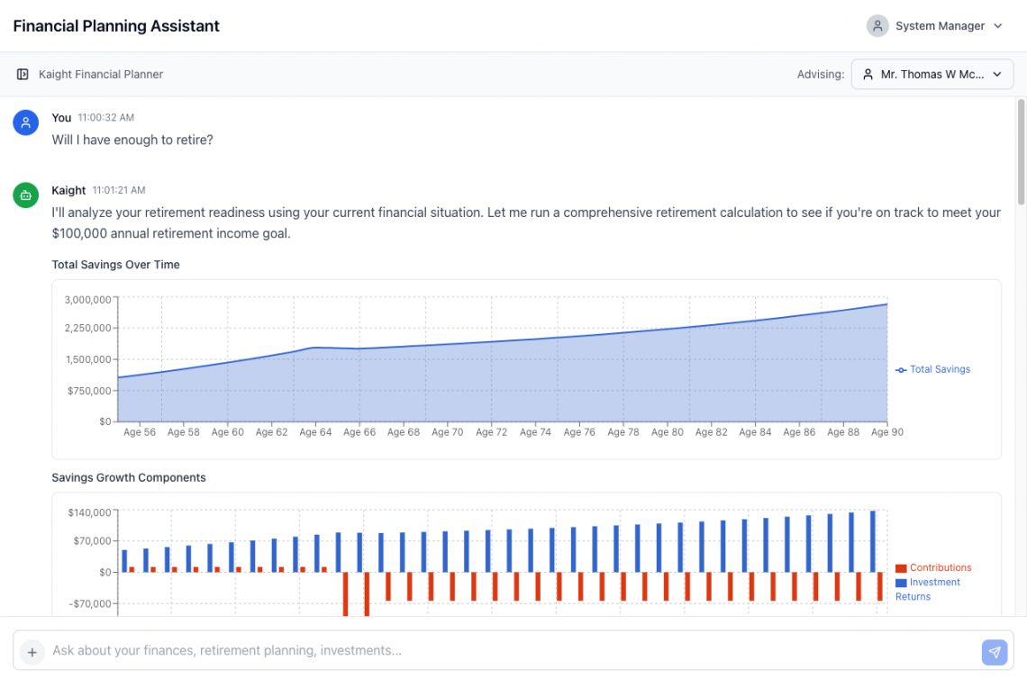Click the Kaight sender name
This screenshot has width=1027, height=688.
point(68,190)
